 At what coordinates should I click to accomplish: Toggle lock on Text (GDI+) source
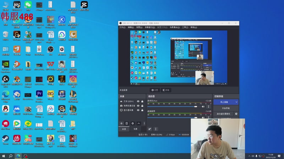point(142,101)
